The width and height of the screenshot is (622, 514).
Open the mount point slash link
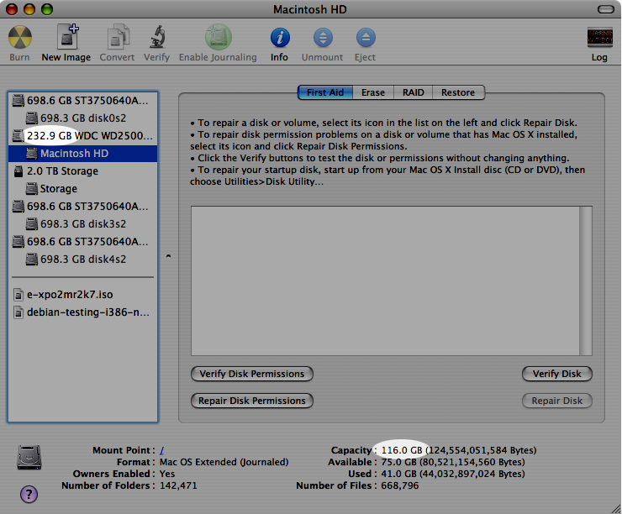[162, 451]
